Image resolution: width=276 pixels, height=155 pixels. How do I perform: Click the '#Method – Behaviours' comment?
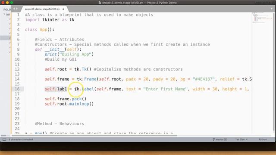coord(60,124)
